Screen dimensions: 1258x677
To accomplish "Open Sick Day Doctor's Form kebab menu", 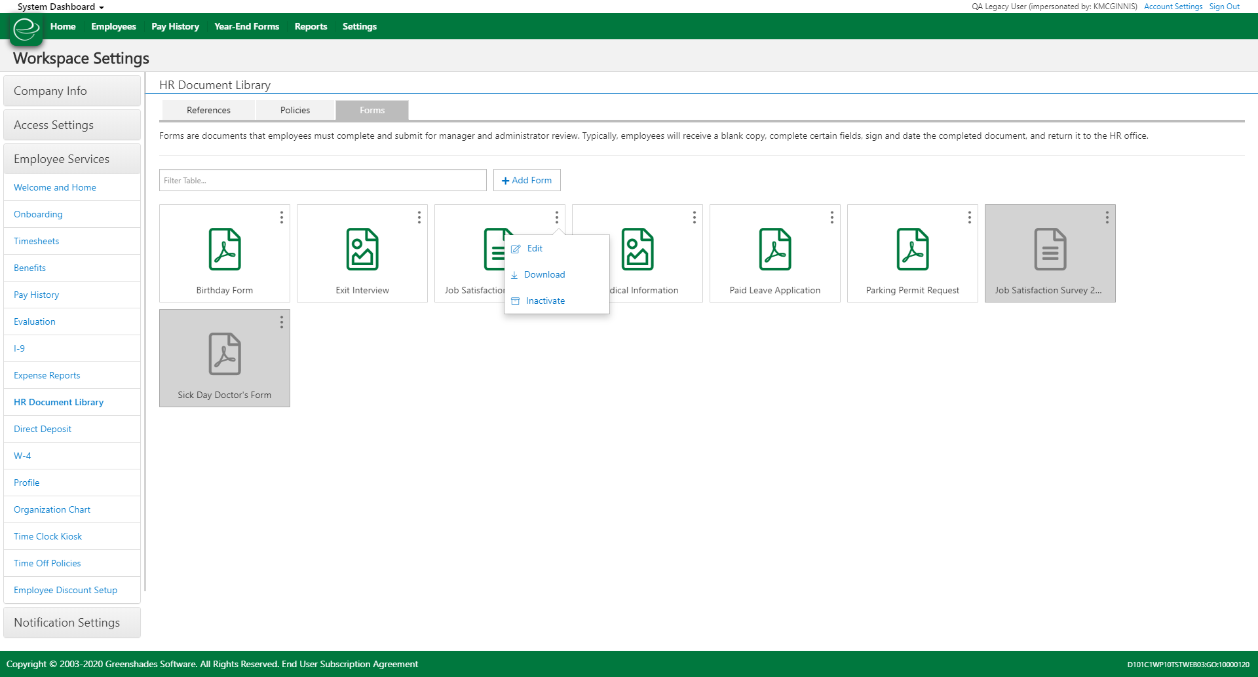I will coord(282,322).
